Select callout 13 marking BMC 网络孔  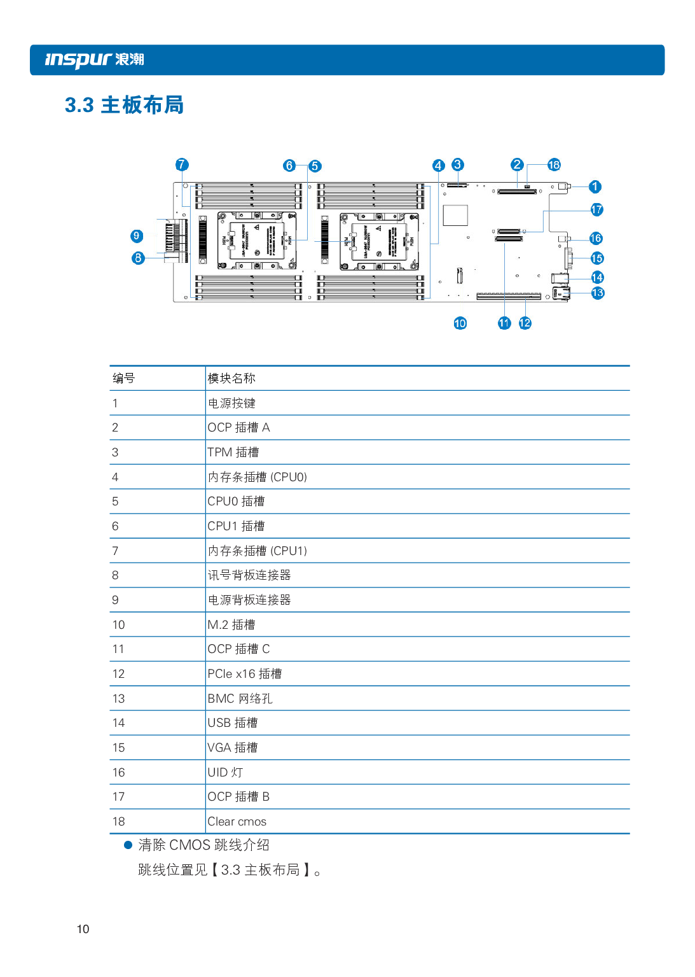pyautogui.click(x=596, y=293)
